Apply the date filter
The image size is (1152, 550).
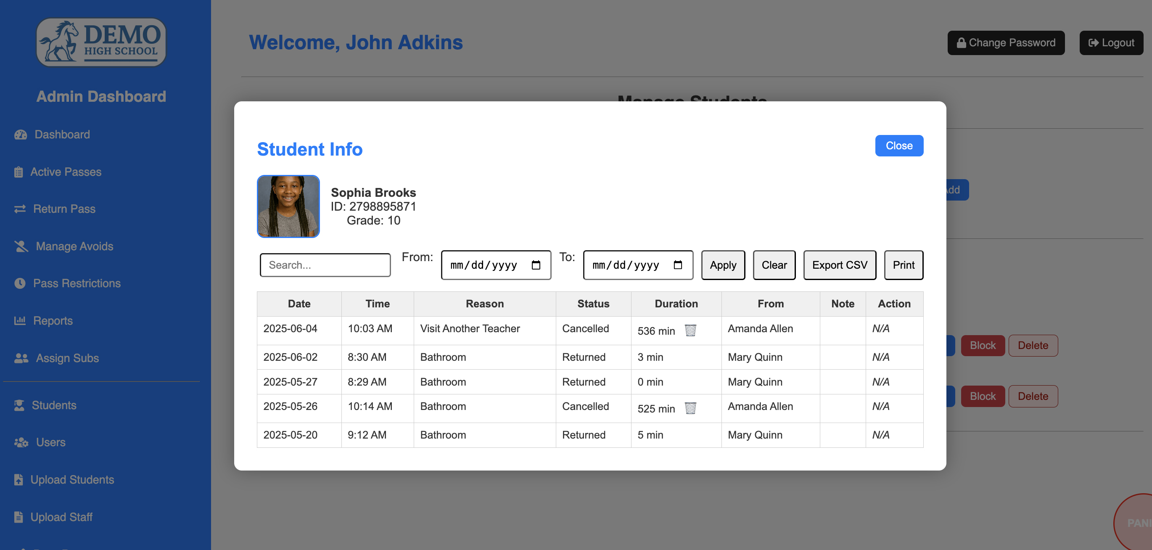tap(723, 265)
